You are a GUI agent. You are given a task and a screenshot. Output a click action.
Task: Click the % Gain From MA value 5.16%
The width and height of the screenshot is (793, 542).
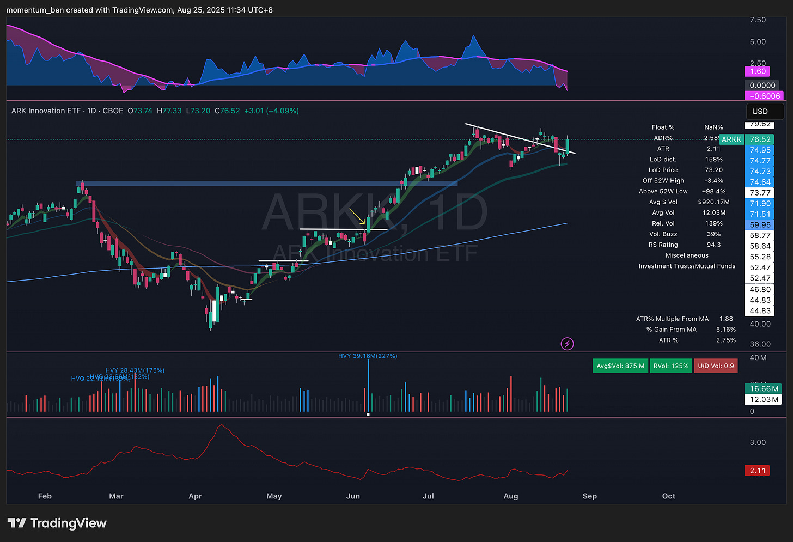point(726,330)
